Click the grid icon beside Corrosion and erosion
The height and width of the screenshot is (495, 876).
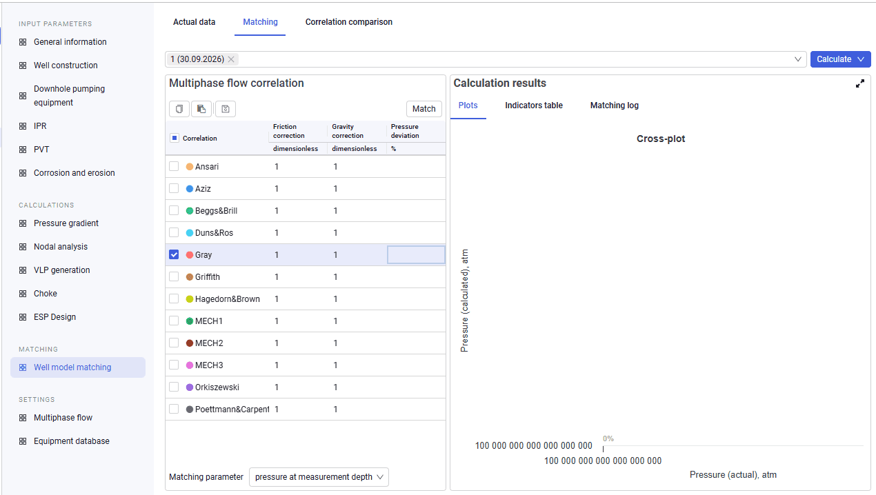tap(23, 173)
